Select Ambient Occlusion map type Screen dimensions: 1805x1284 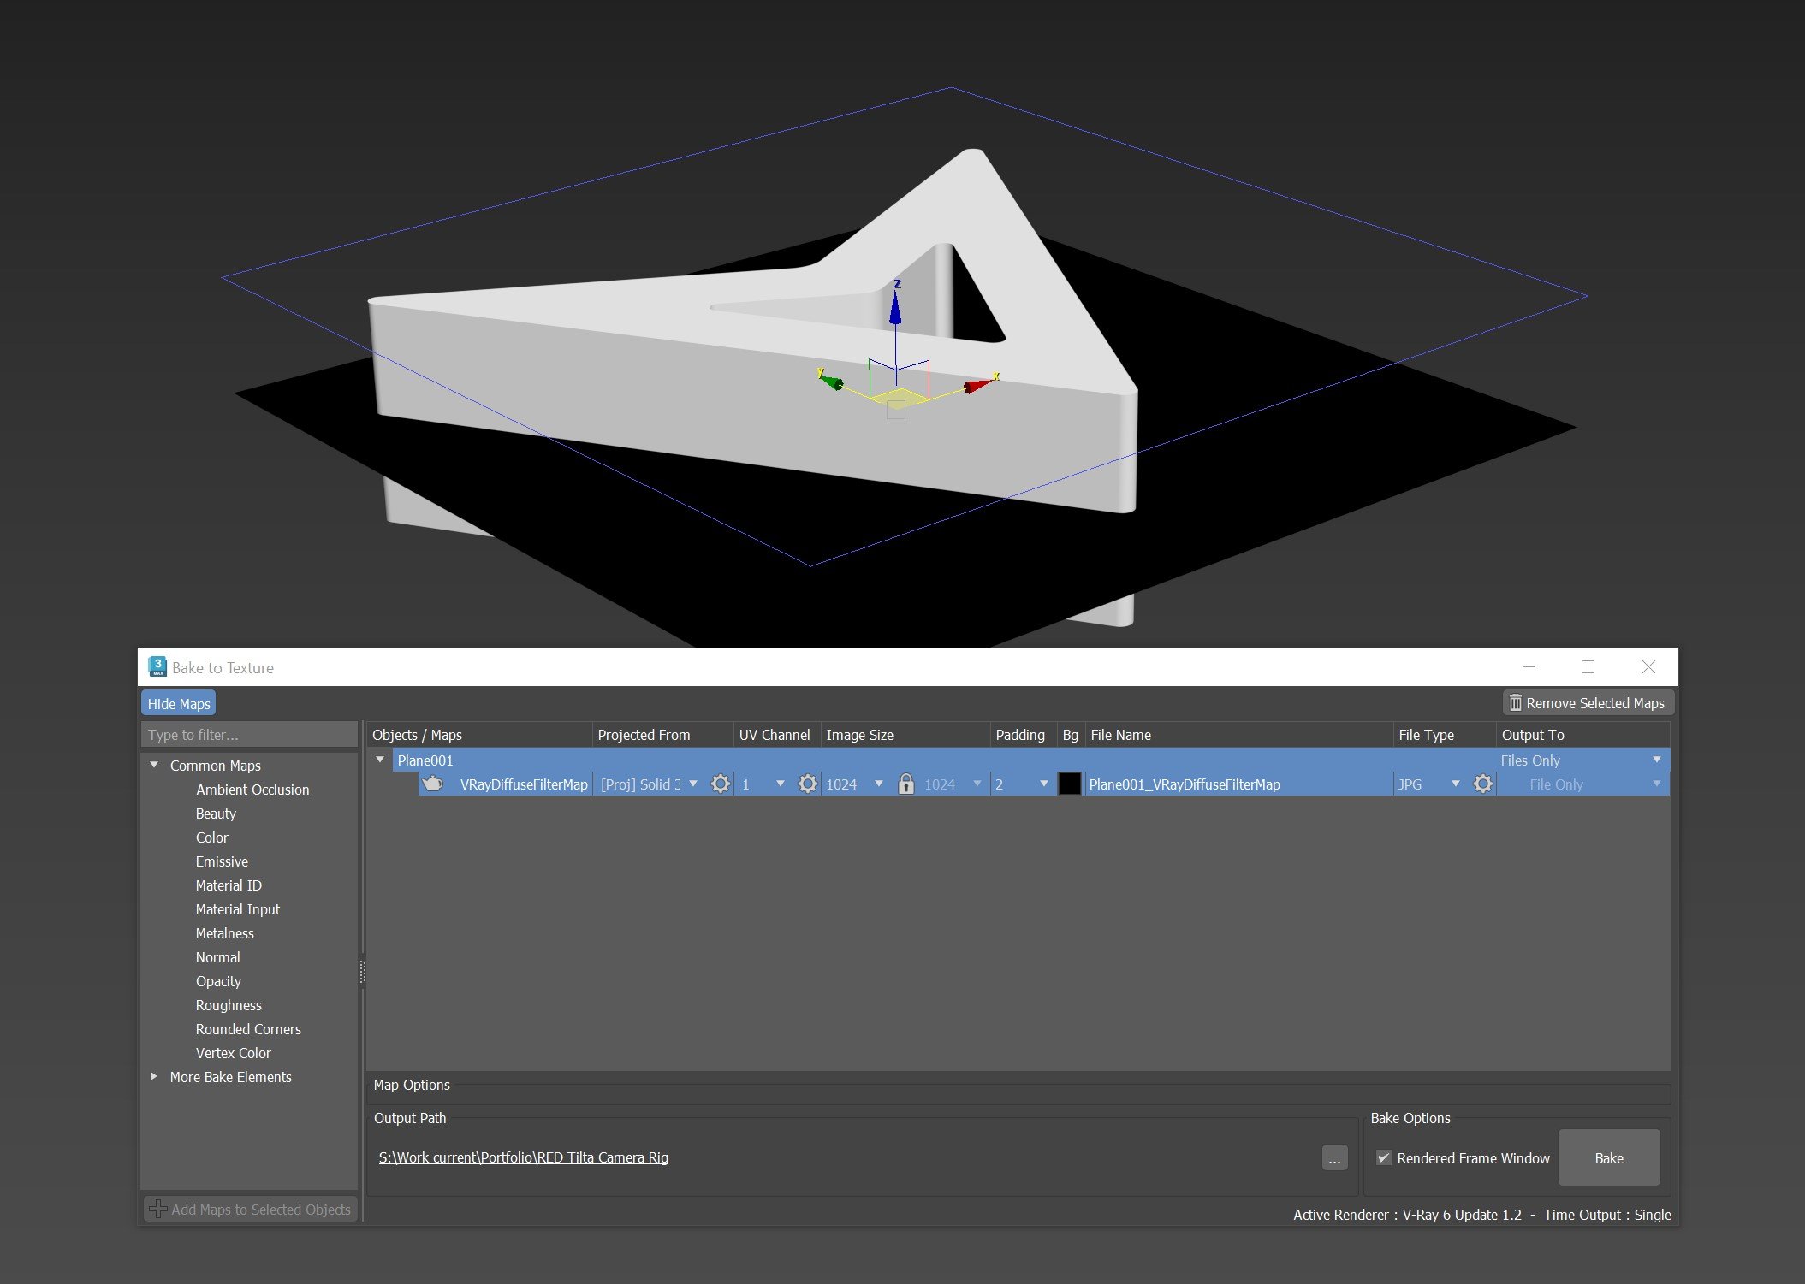[252, 790]
